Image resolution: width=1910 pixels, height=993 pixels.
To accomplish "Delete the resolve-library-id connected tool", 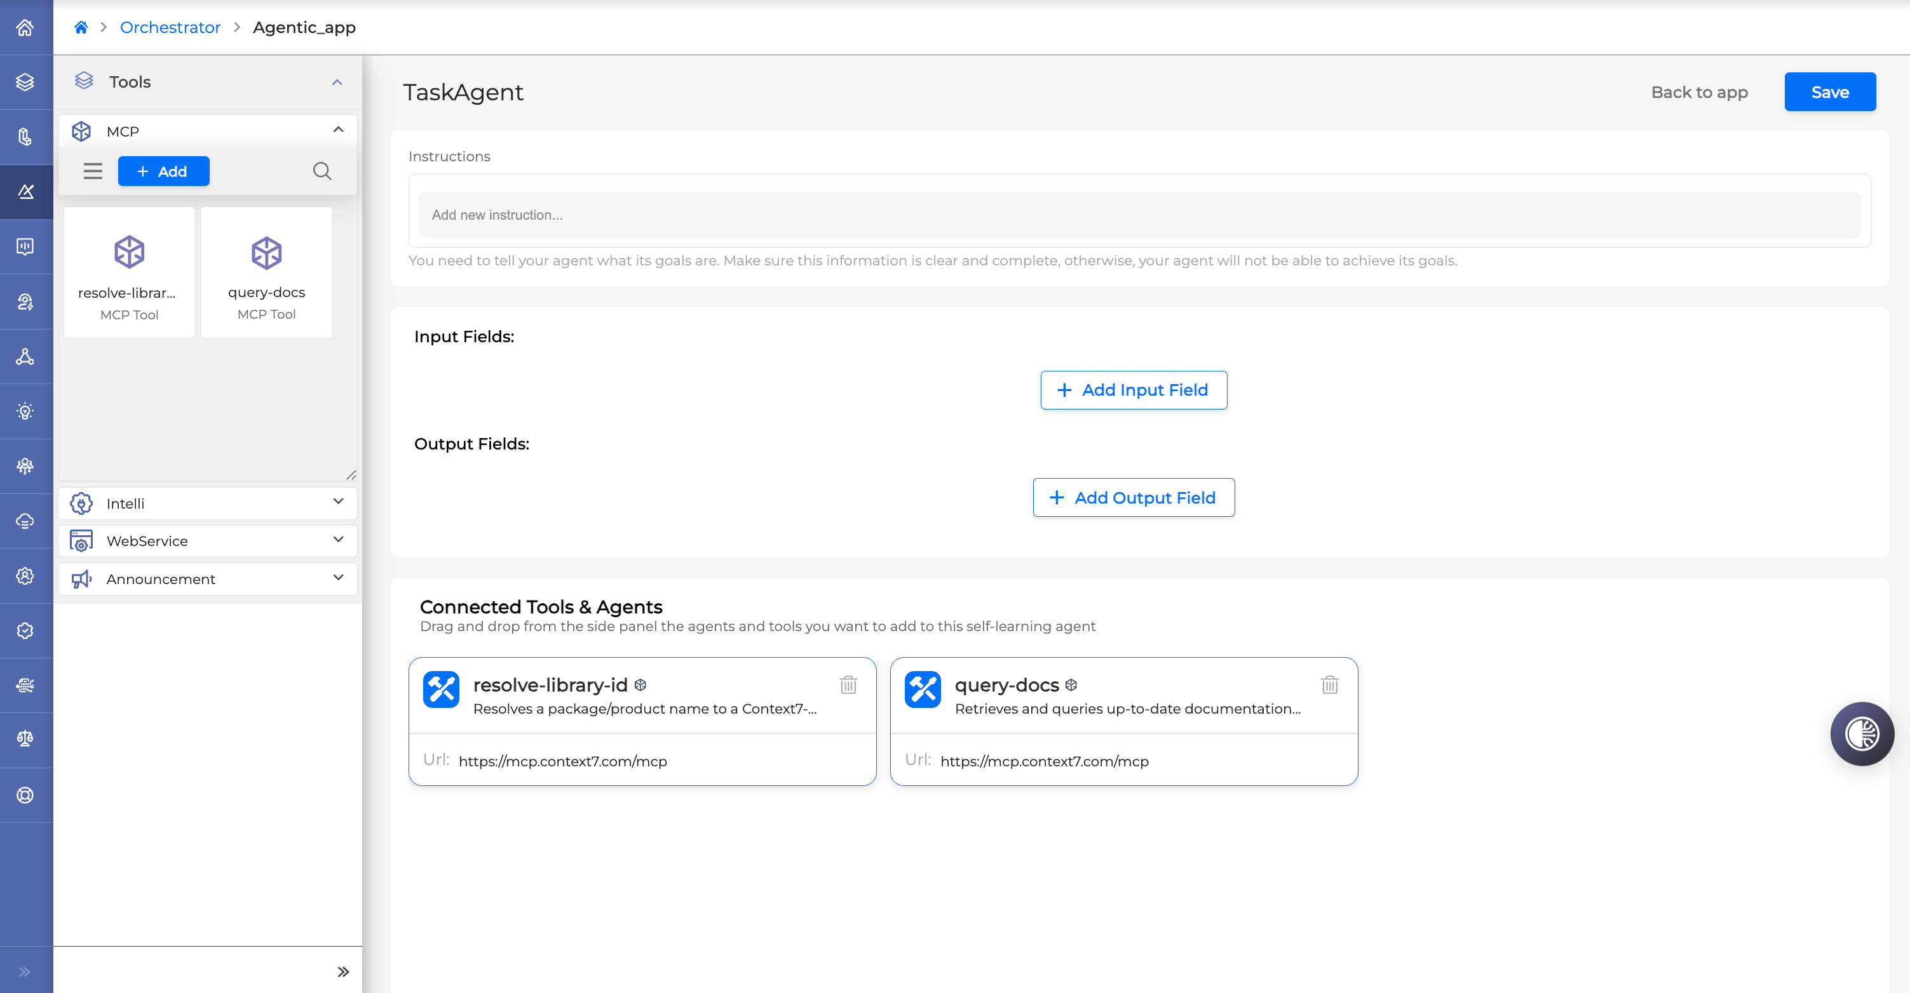I will coord(848,684).
